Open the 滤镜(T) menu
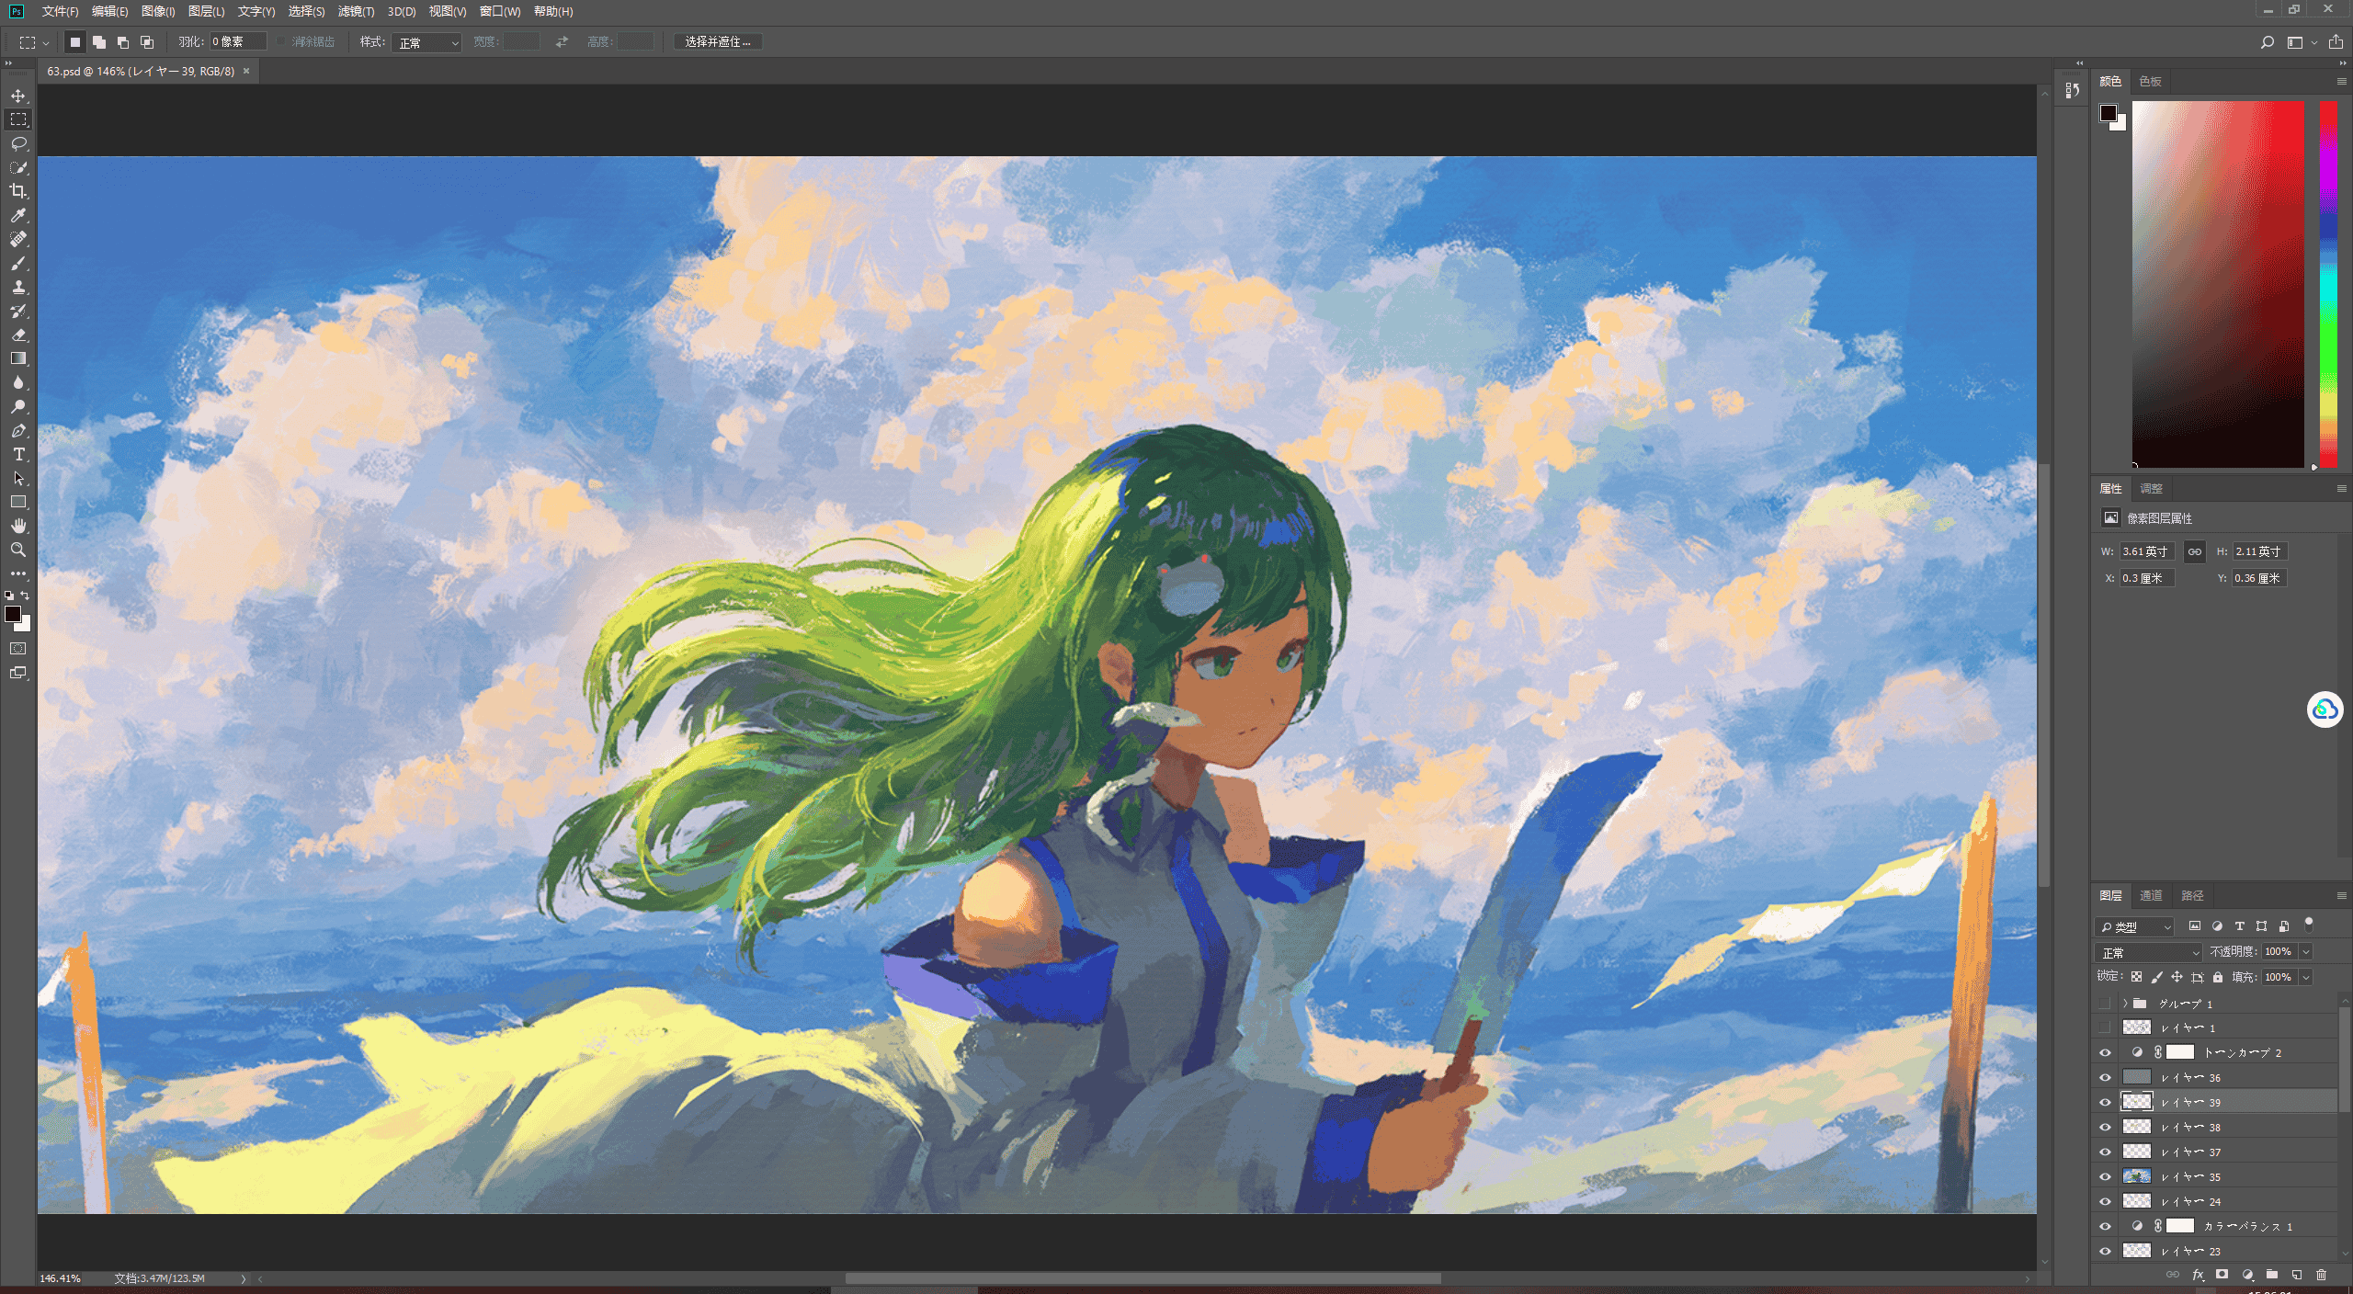This screenshot has height=1294, width=2353. (356, 11)
